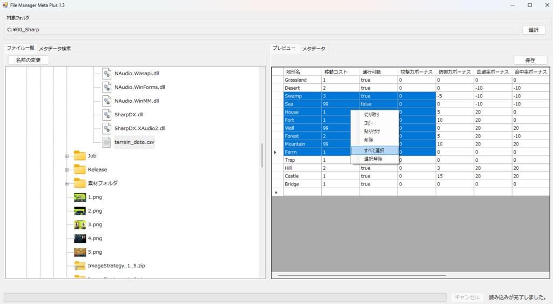
Task: Click the 保存 button
Action: [530, 61]
